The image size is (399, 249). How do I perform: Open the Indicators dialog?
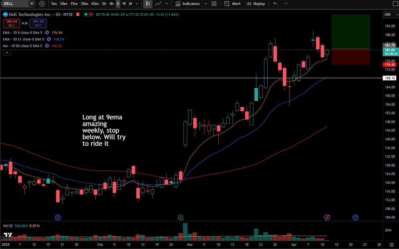(188, 4)
